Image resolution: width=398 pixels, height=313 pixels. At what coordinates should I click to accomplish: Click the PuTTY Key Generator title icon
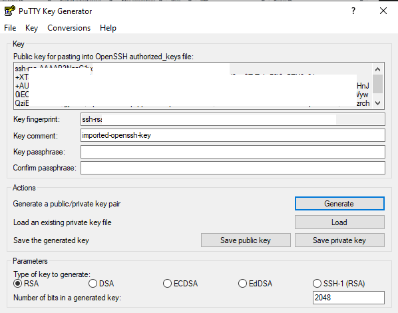point(9,11)
